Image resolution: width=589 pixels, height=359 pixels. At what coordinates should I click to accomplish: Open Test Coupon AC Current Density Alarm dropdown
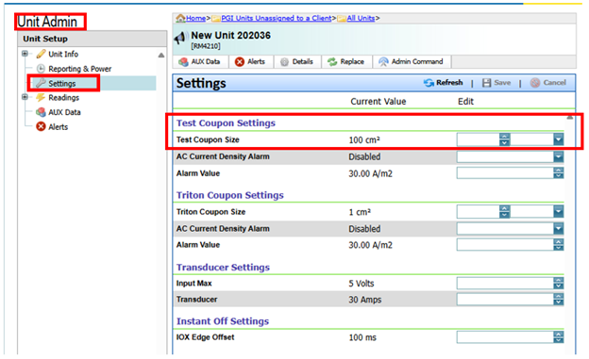[x=559, y=156]
